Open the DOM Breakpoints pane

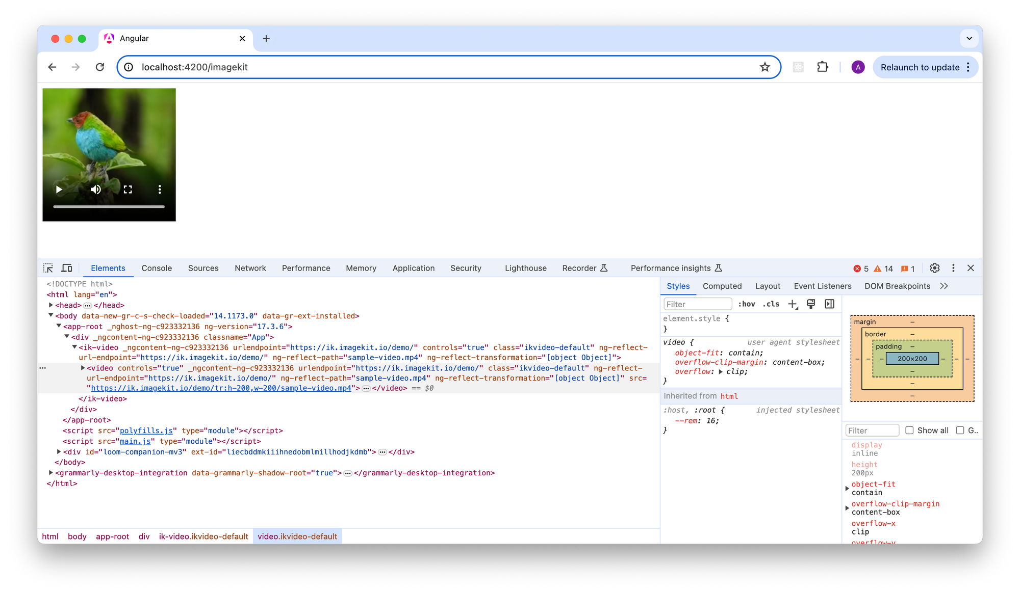[897, 286]
